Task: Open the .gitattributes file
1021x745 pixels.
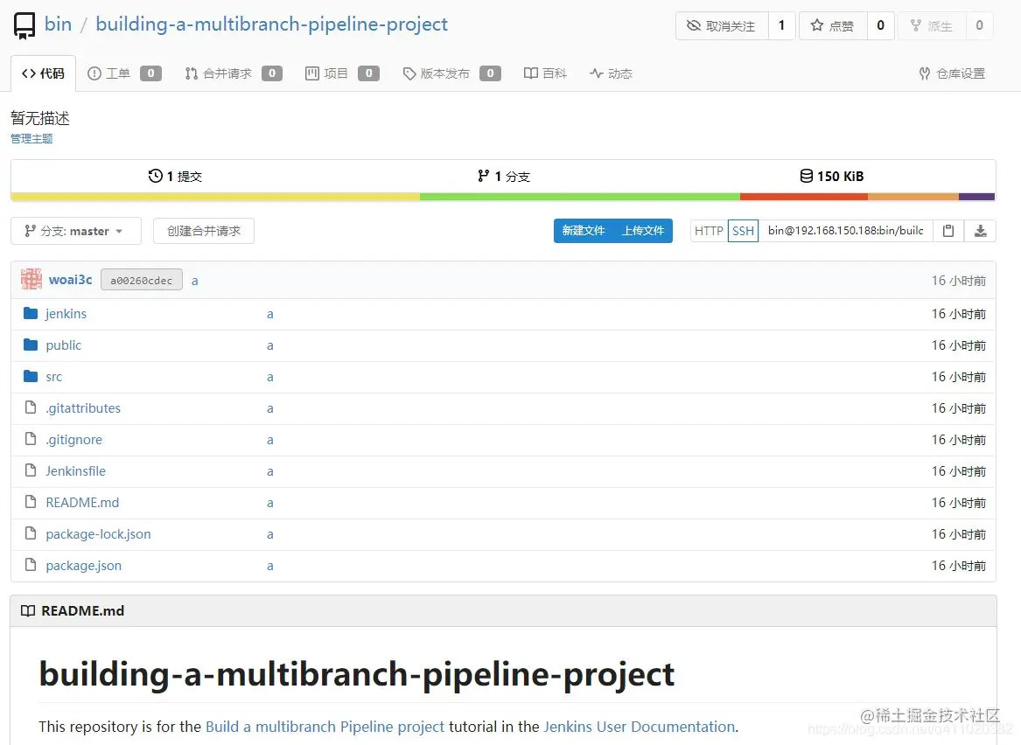Action: 83,408
